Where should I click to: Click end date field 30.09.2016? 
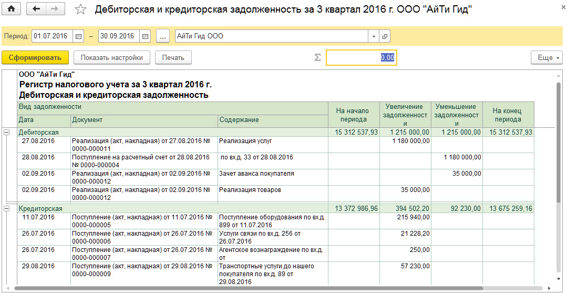tap(119, 36)
